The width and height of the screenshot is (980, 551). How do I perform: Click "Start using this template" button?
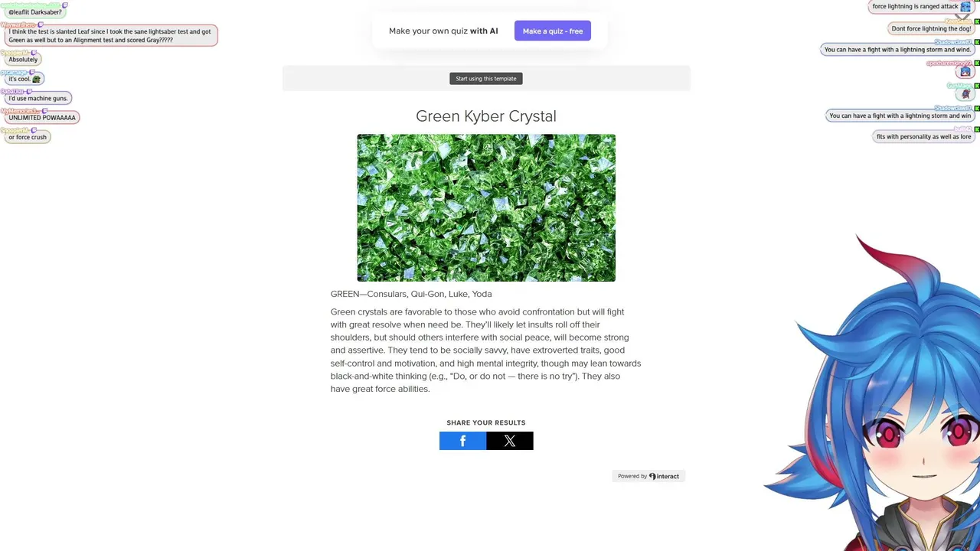point(486,79)
